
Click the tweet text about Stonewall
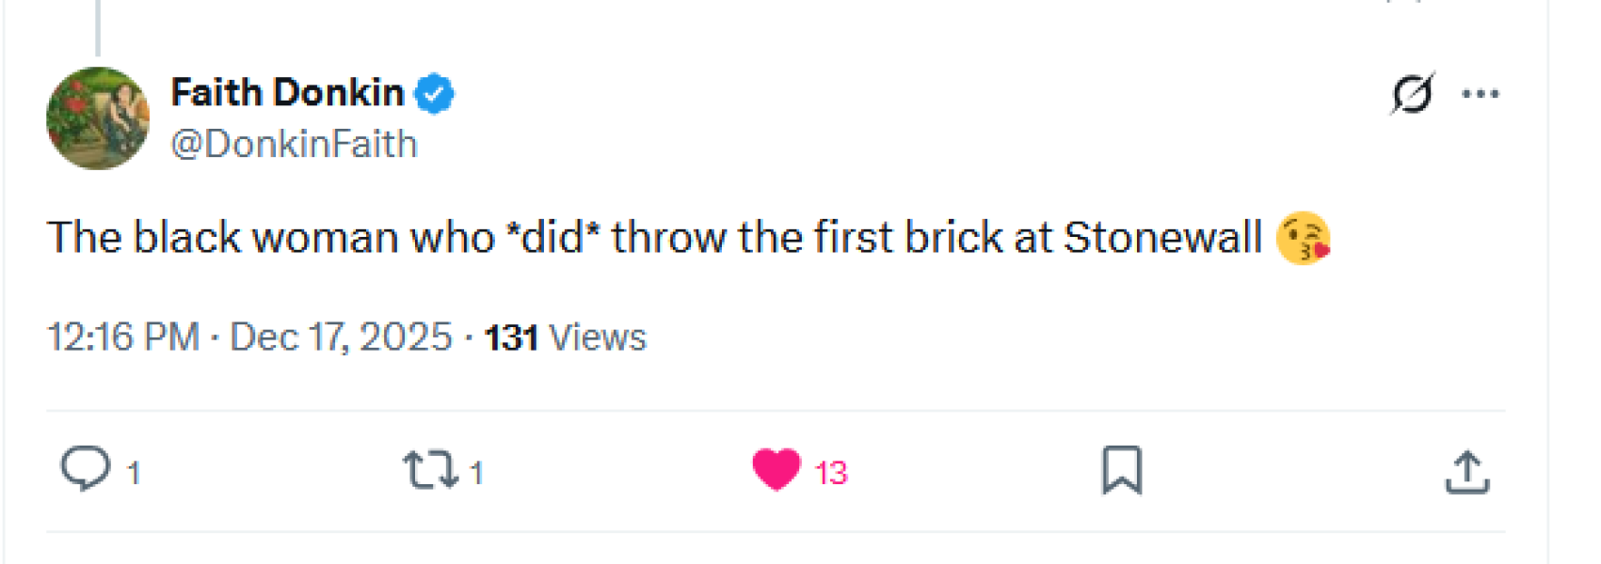(654, 238)
